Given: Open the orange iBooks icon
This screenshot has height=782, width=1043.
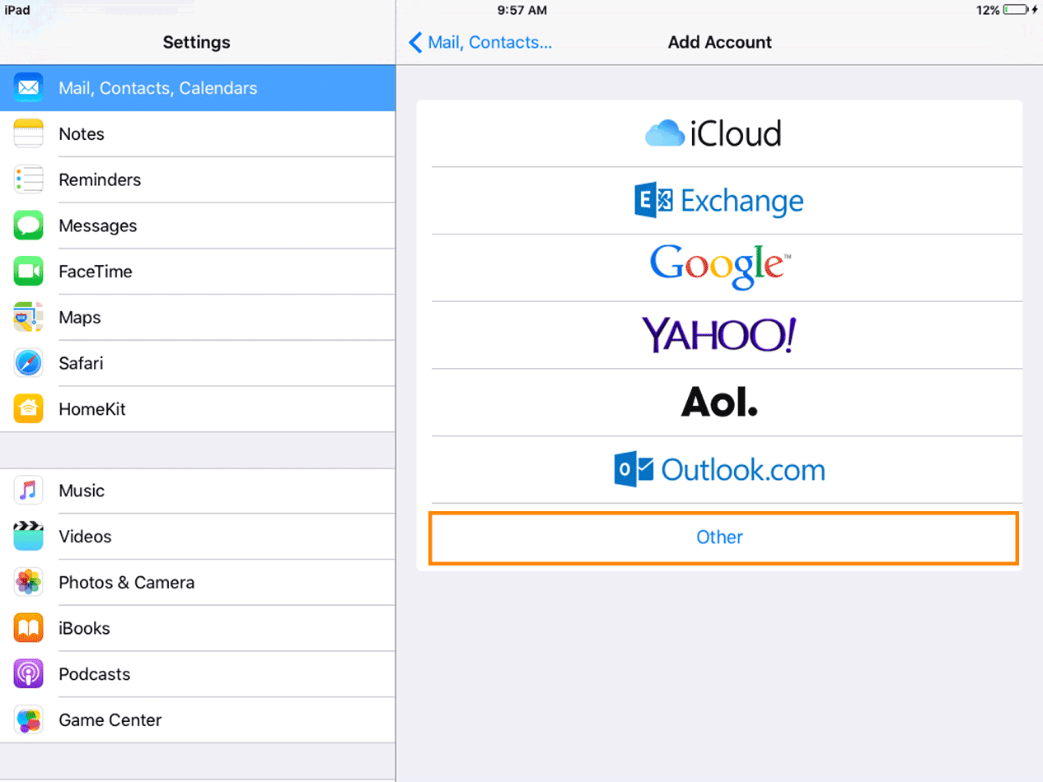Looking at the screenshot, I should tap(28, 628).
